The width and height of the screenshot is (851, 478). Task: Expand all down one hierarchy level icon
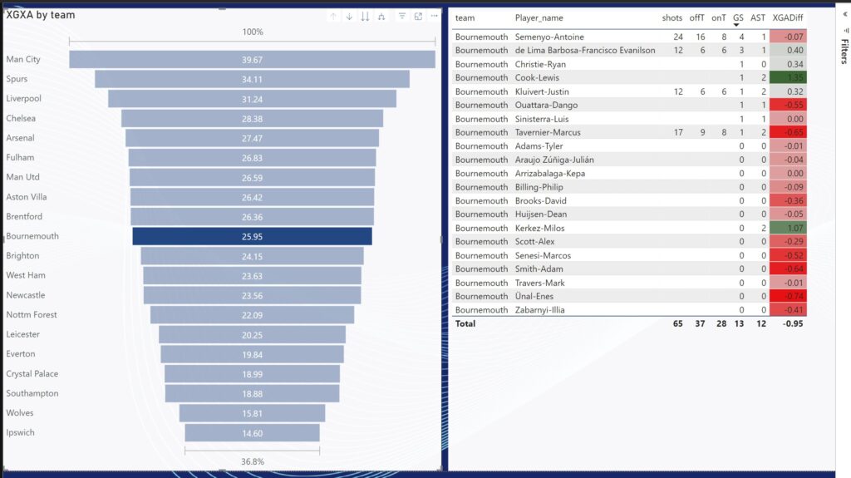coord(381,17)
